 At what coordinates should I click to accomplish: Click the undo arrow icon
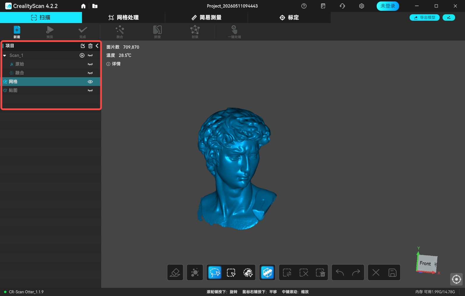pyautogui.click(x=340, y=272)
